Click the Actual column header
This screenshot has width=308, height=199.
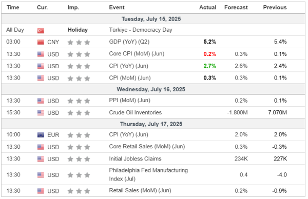point(207,8)
